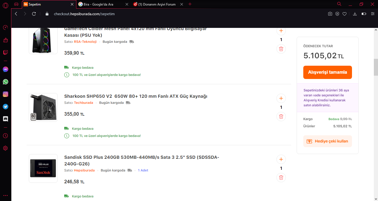The image size is (378, 201).
Task: Increase the GameTech case quantity
Action: [x=281, y=31]
